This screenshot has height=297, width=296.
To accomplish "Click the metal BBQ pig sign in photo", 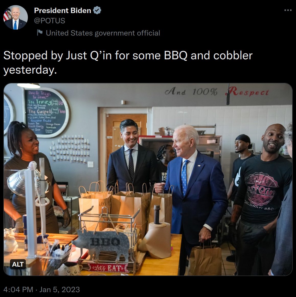I will (x=101, y=244).
